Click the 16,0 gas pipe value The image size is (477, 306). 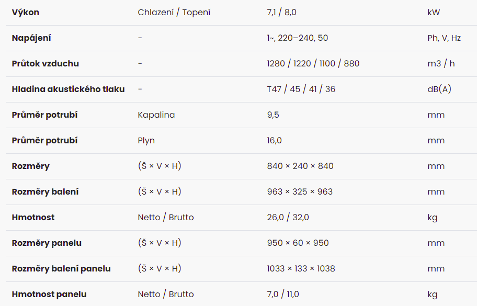point(275,141)
